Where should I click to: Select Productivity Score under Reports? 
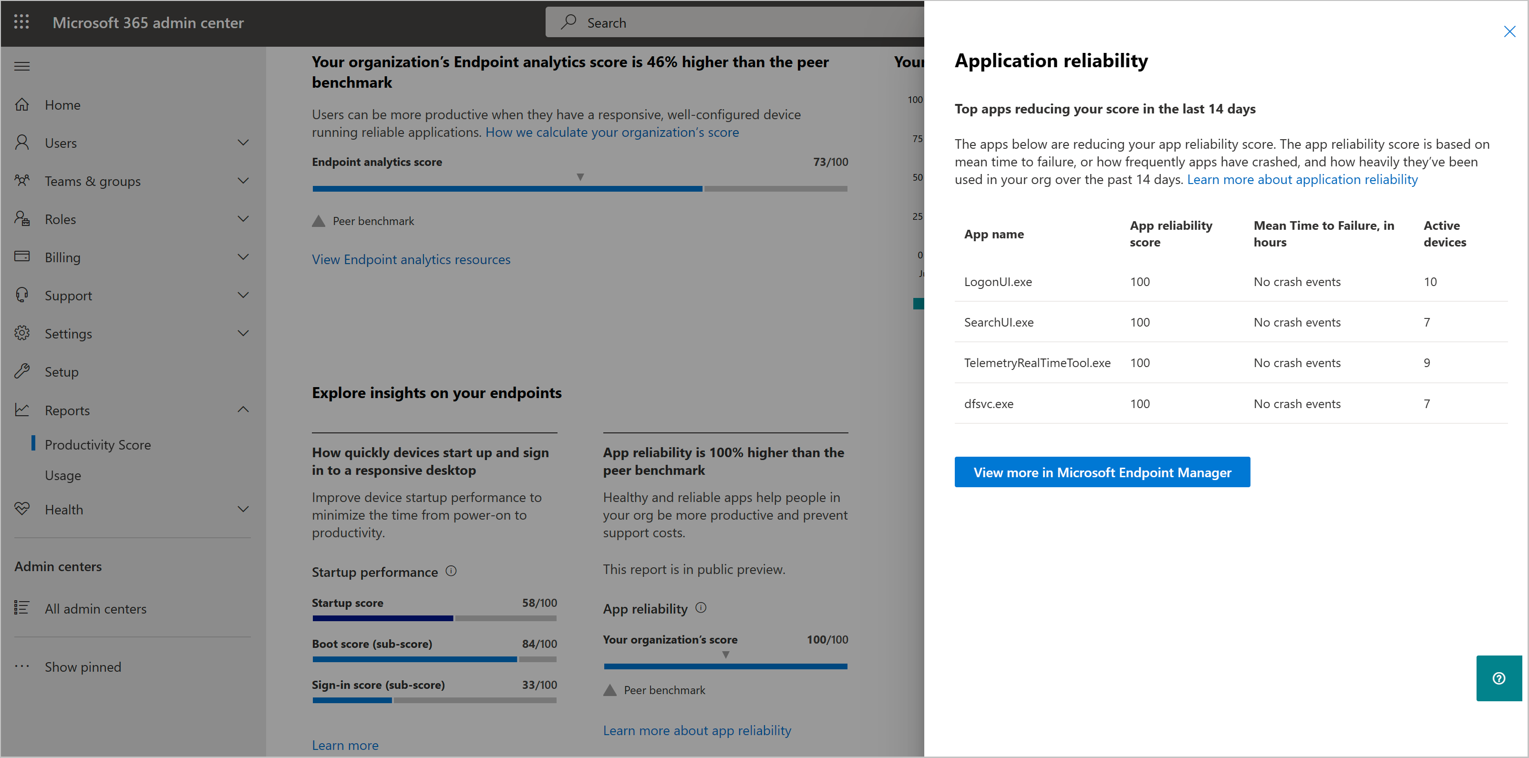(x=98, y=445)
